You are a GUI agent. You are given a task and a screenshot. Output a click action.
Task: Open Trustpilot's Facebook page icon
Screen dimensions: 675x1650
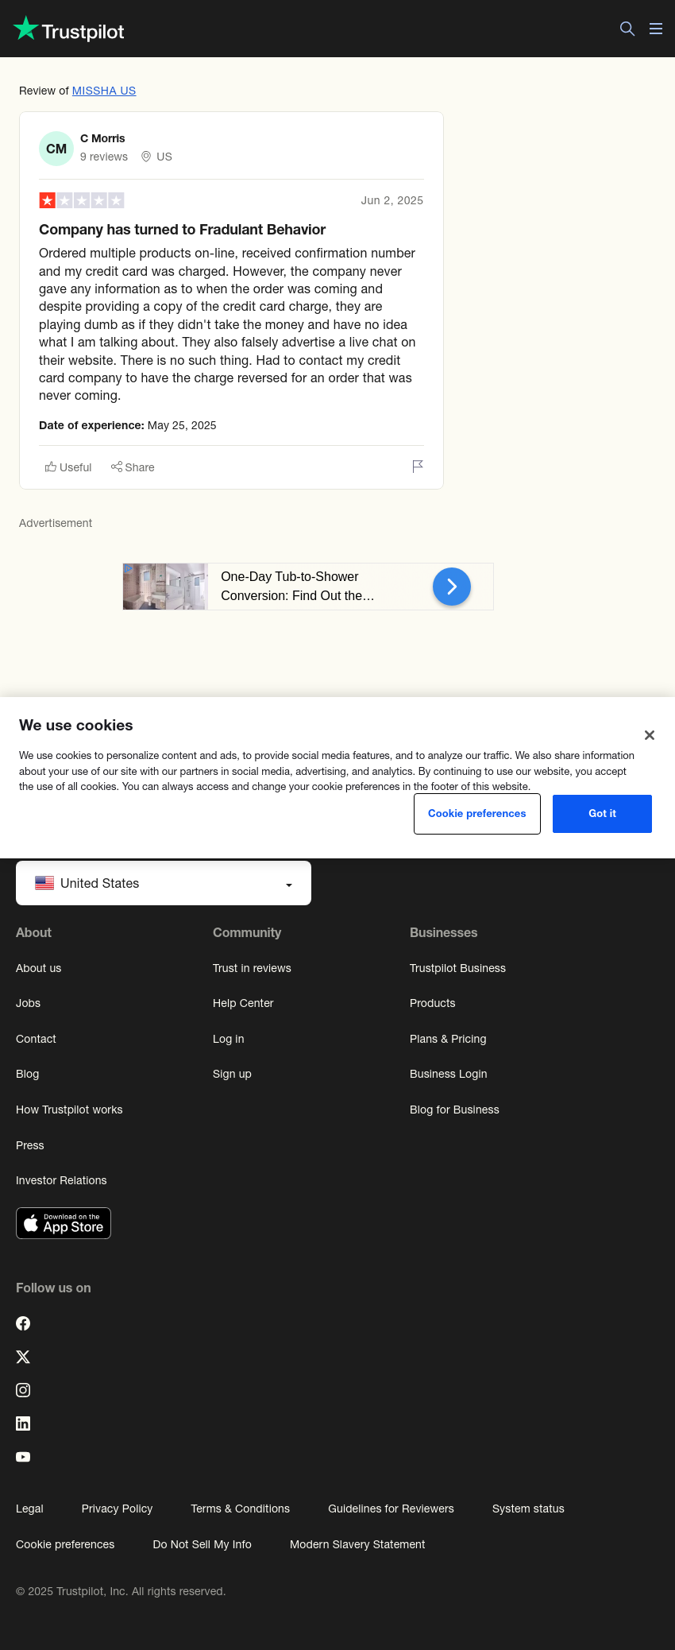(23, 1323)
